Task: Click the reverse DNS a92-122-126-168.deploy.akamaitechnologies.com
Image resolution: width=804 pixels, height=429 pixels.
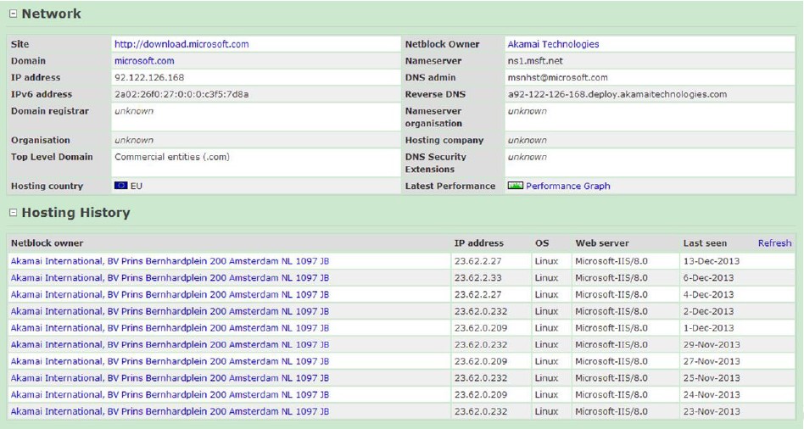Action: (x=617, y=94)
